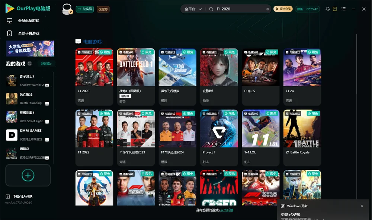Click the 电脑游戏 section header icon

[x=78, y=42]
